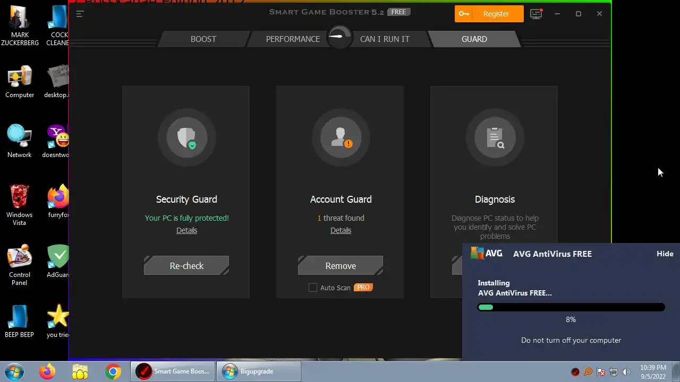Click the taskbar clock showing 10:39 PM
The image size is (680, 382).
point(653,372)
